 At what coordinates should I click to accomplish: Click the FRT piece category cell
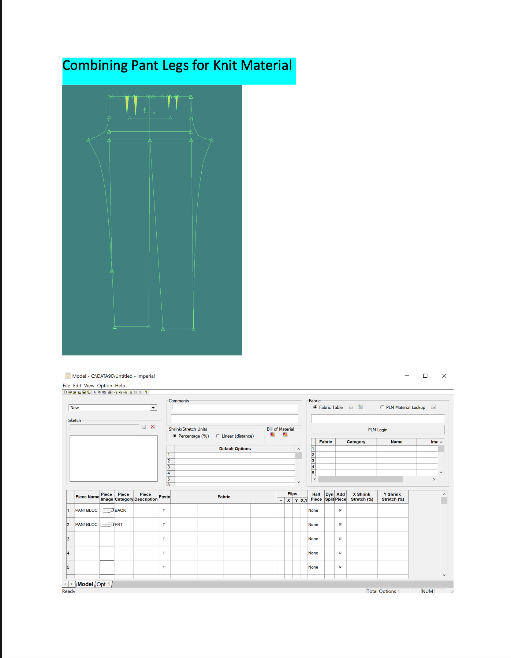click(x=124, y=525)
